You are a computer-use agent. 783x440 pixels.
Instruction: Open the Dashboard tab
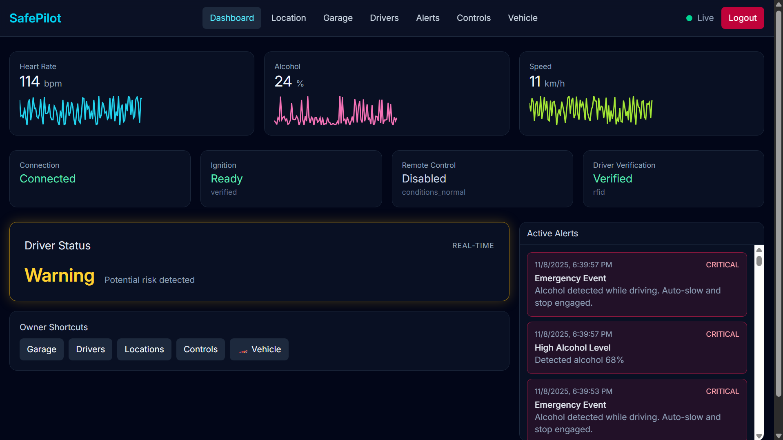pyautogui.click(x=231, y=18)
